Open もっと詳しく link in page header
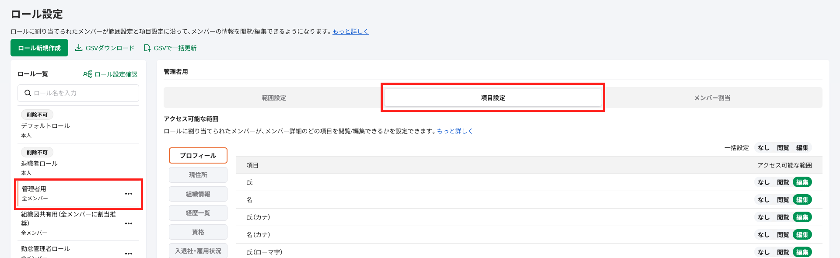The image size is (840, 258). [350, 31]
